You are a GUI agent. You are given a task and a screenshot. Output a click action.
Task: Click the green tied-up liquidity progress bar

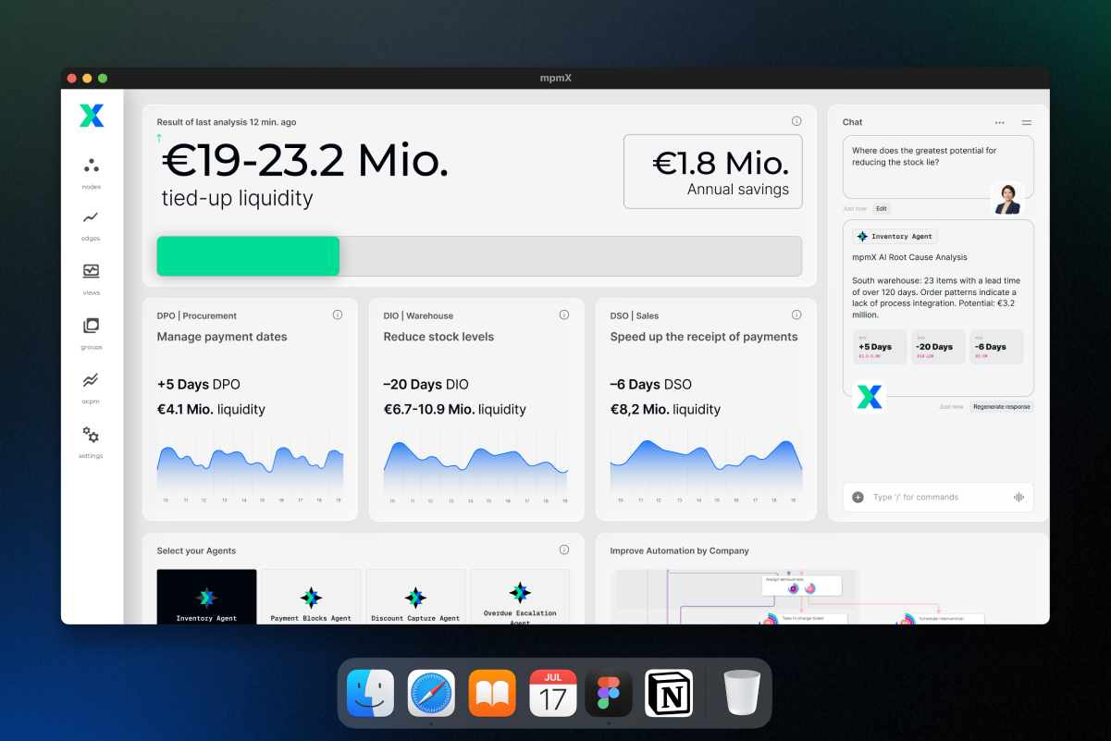[x=248, y=256]
